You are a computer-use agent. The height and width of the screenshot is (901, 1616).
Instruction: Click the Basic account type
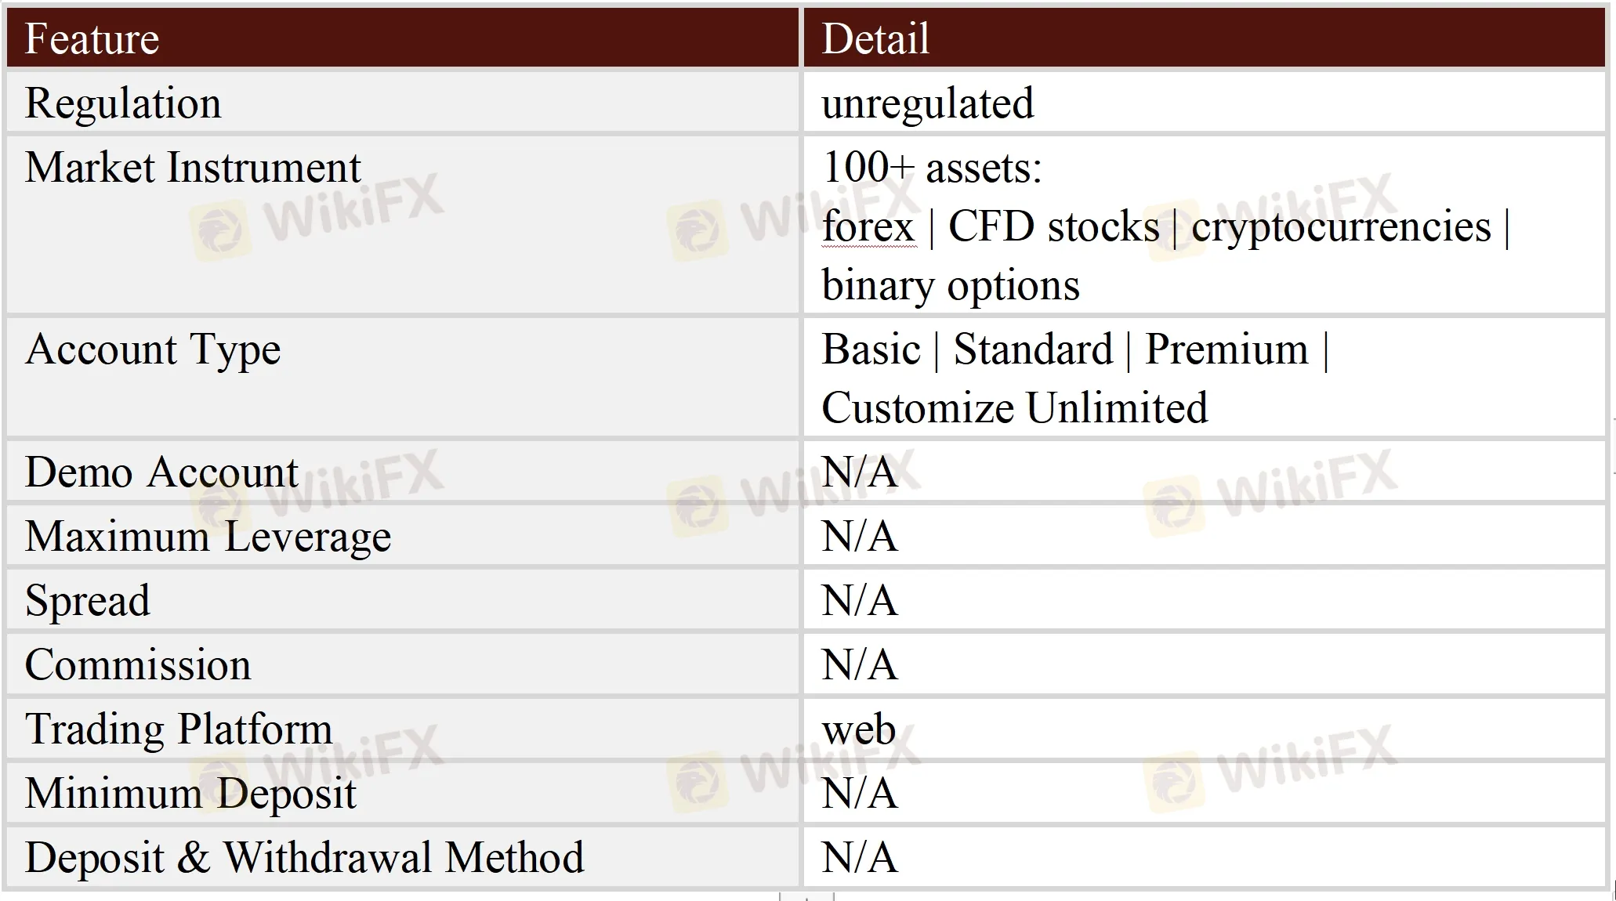tap(871, 349)
